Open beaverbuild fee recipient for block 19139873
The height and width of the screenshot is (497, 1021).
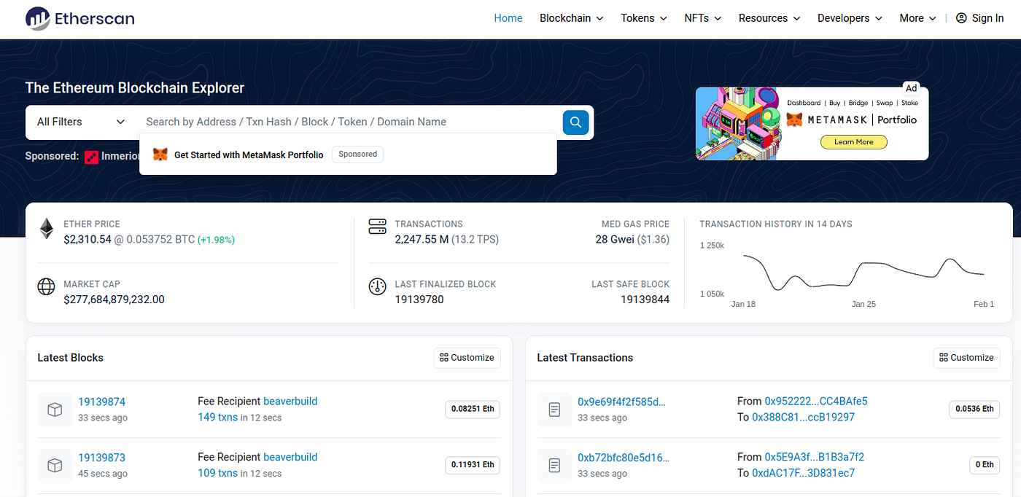pos(290,457)
